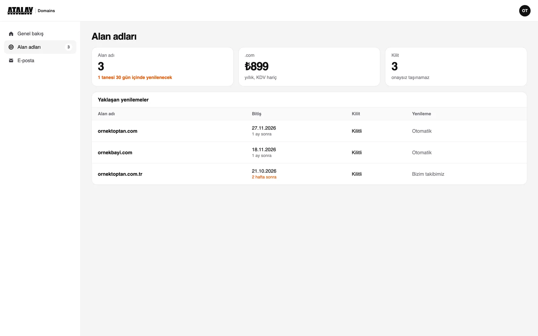
Task: Click the .com ₺899 price card
Action: [309, 67]
